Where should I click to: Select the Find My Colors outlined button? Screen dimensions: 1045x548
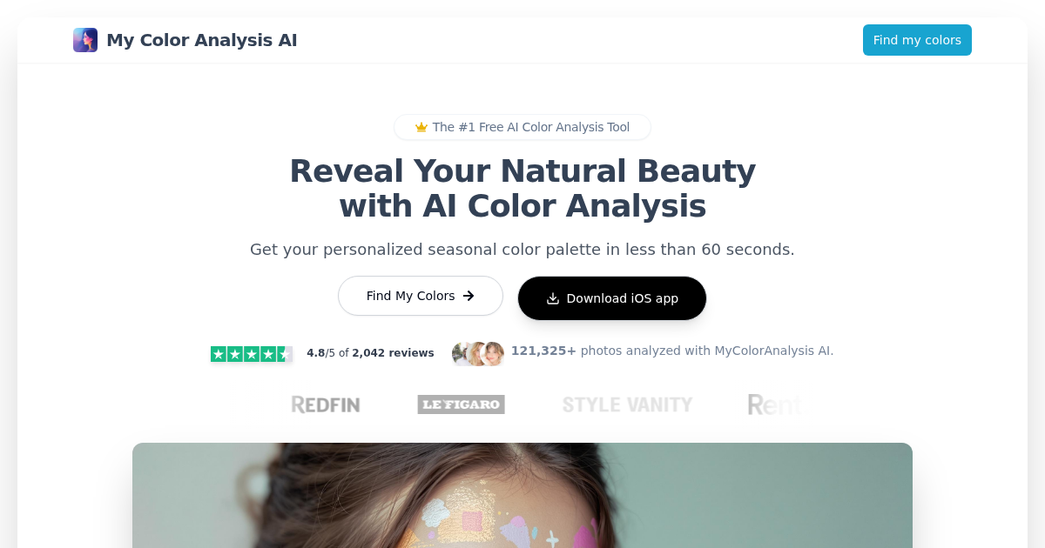click(x=421, y=296)
